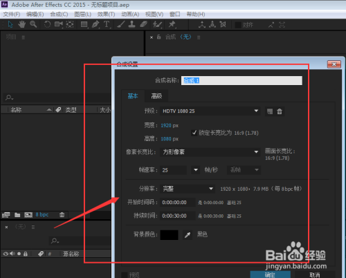Switch to the 基本 tab

[133, 96]
